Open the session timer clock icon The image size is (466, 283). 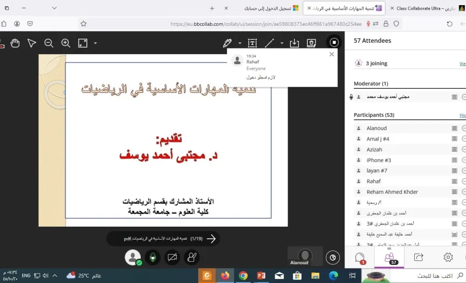(x=333, y=258)
